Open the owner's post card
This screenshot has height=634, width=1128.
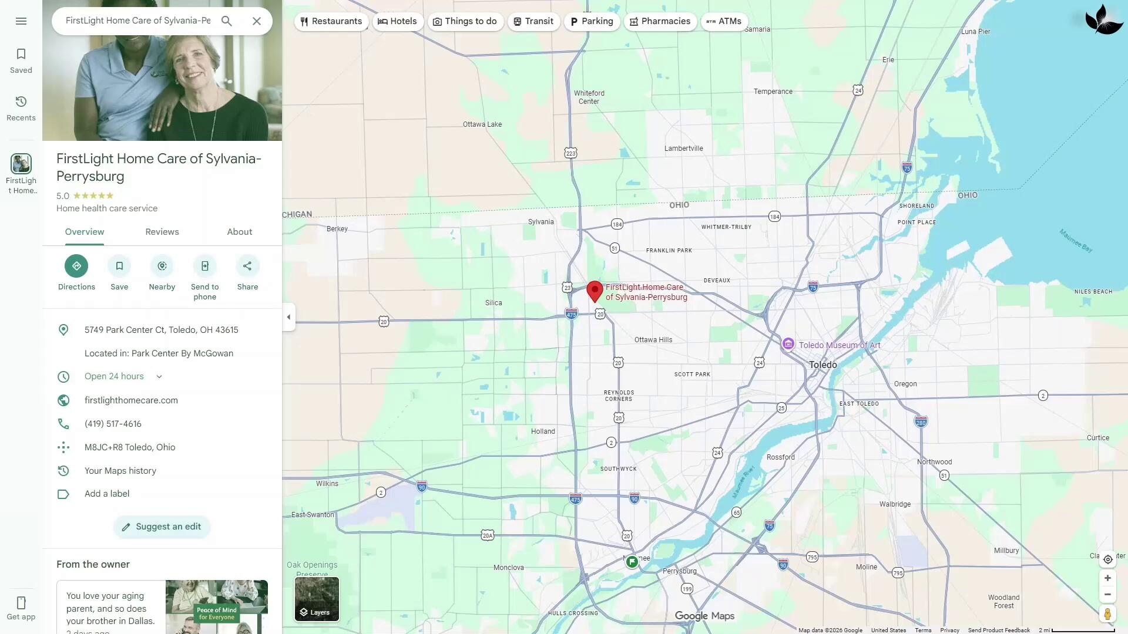[x=162, y=607]
